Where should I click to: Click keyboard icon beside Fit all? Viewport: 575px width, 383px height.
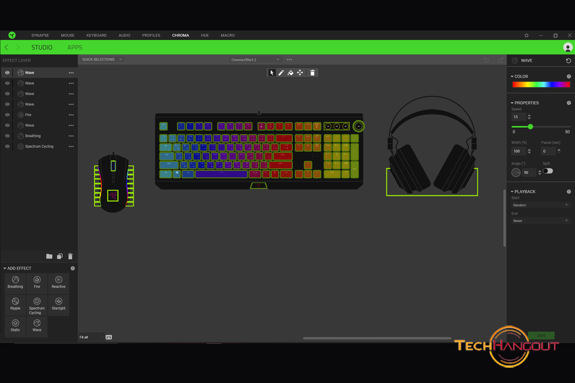click(109, 337)
